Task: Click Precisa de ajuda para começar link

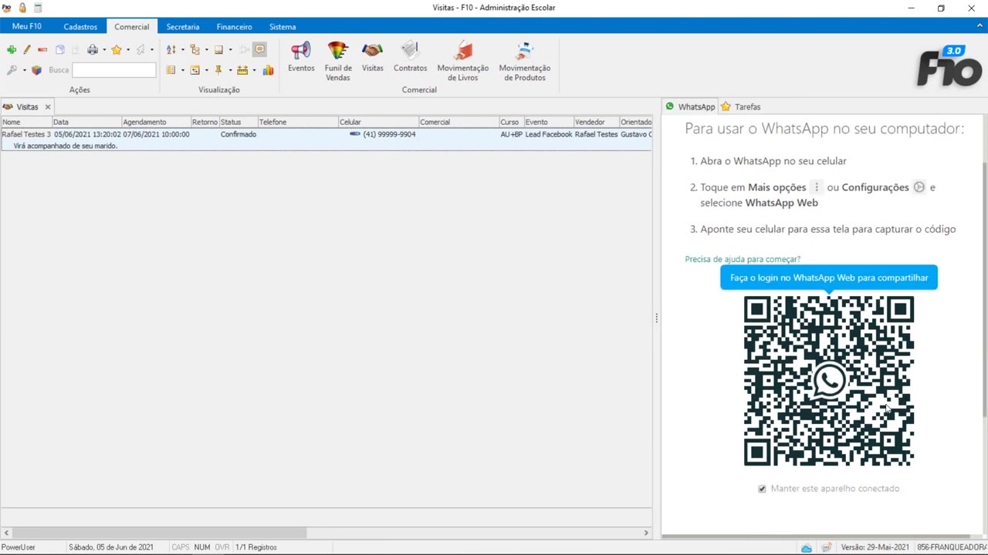Action: (743, 259)
